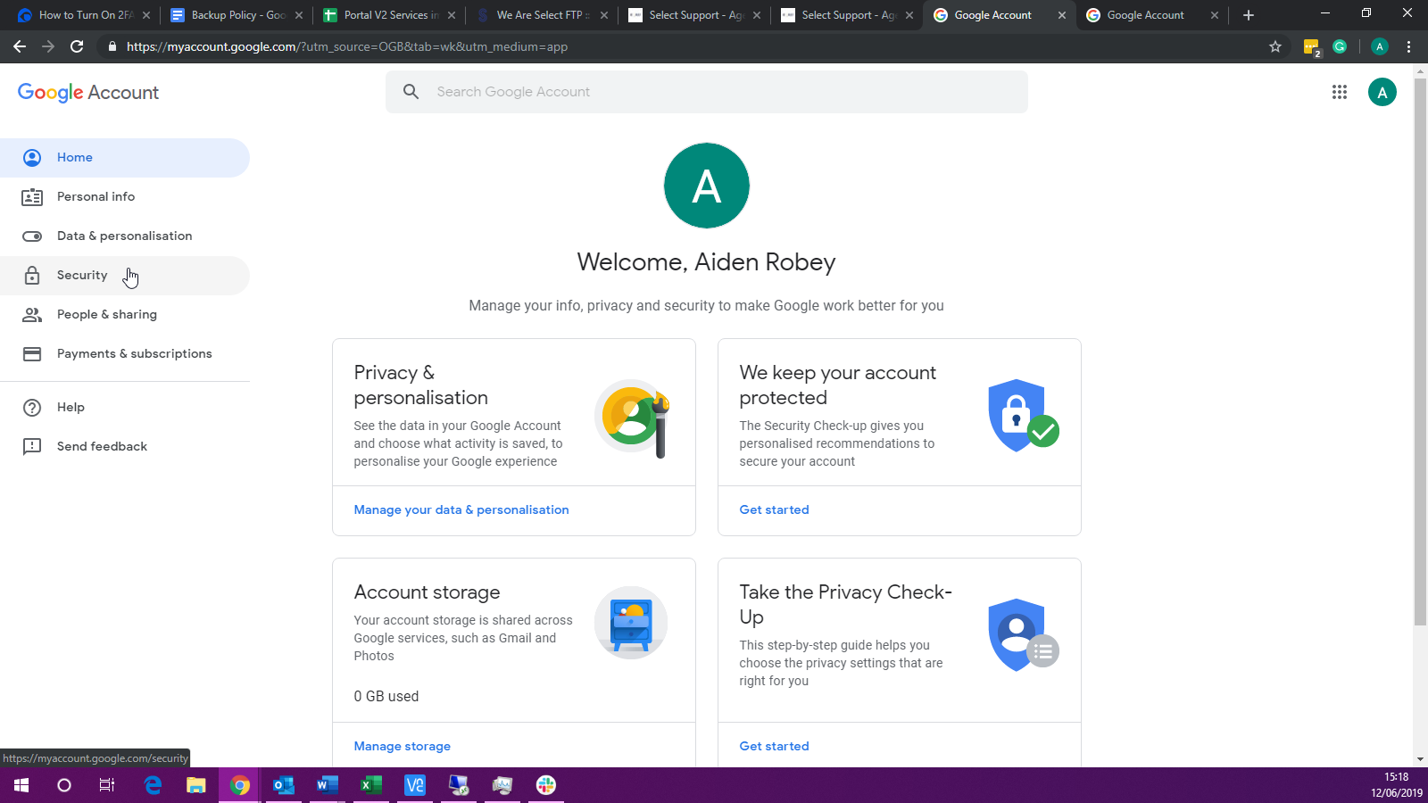This screenshot has width=1428, height=803.
Task: Click the large profile picture avatar
Action: coord(707,186)
